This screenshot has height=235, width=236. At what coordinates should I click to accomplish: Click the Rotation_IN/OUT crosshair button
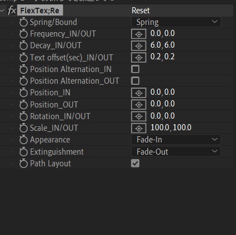(x=139, y=116)
